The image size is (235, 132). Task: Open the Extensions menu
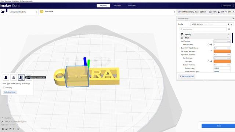15,1
